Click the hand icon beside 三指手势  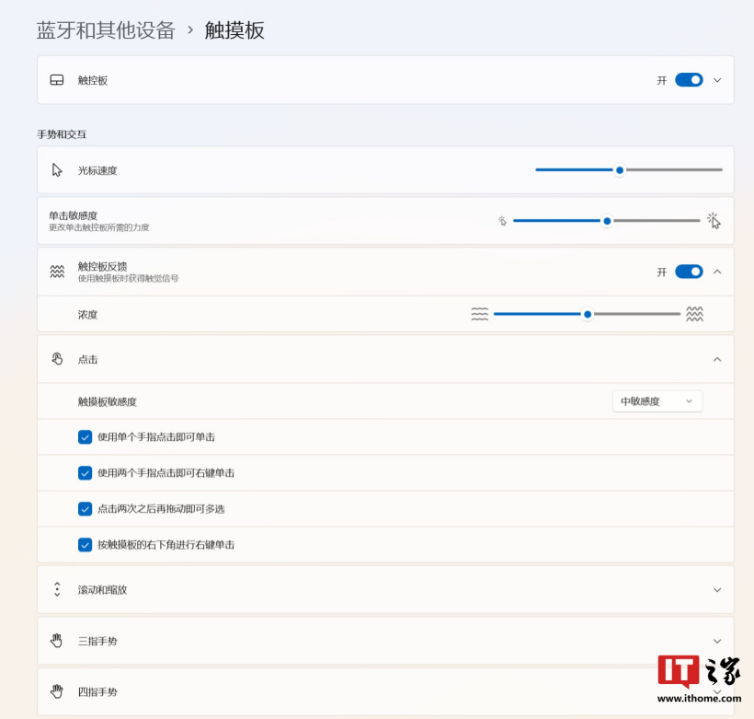tap(57, 641)
